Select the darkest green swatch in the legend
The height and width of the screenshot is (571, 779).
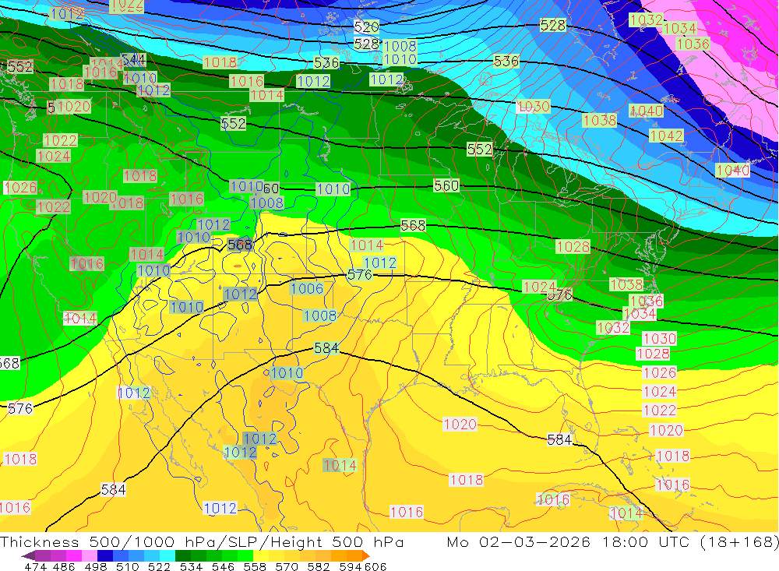click(x=183, y=555)
